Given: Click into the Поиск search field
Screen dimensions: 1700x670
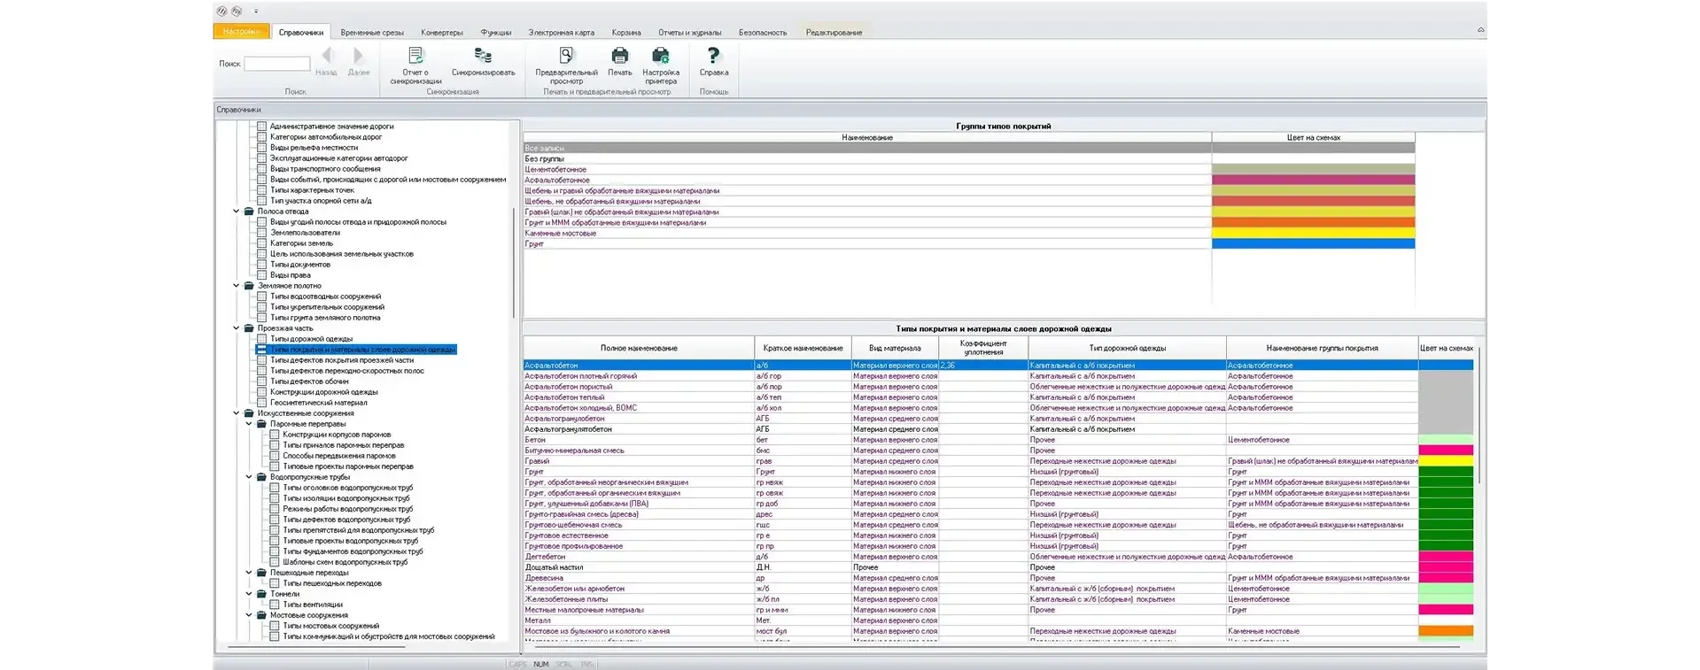Looking at the screenshot, I should pos(276,64).
